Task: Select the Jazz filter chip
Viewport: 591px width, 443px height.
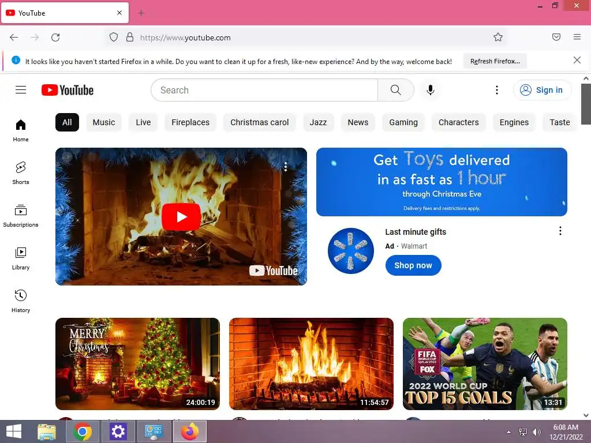Action: tap(318, 122)
